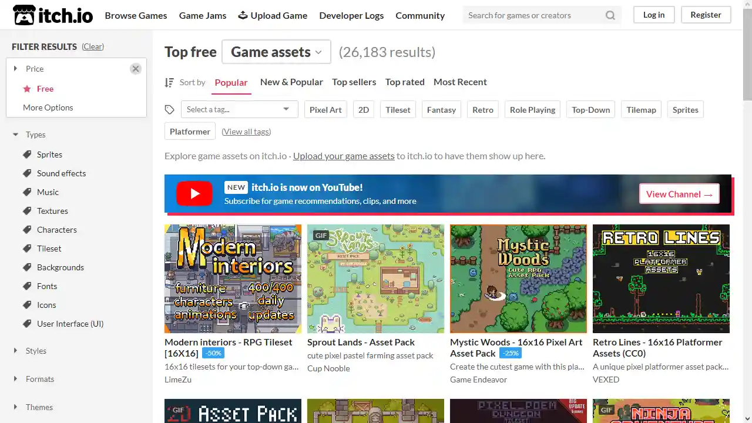The width and height of the screenshot is (752, 423).
Task: Click the search magnifier icon
Action: point(610,15)
